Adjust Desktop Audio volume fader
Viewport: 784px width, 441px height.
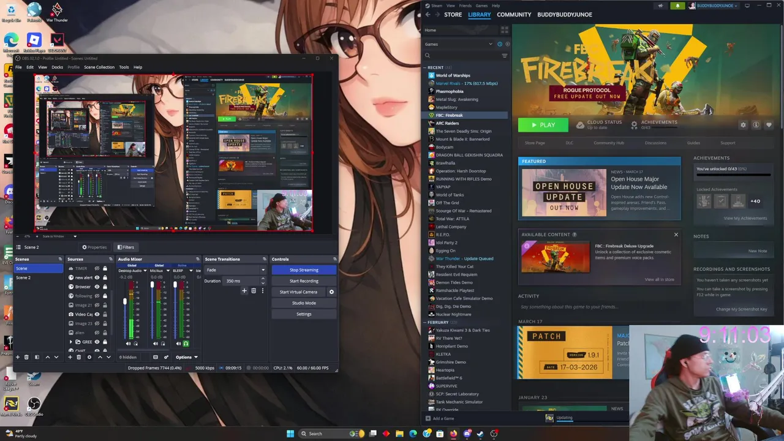click(125, 301)
